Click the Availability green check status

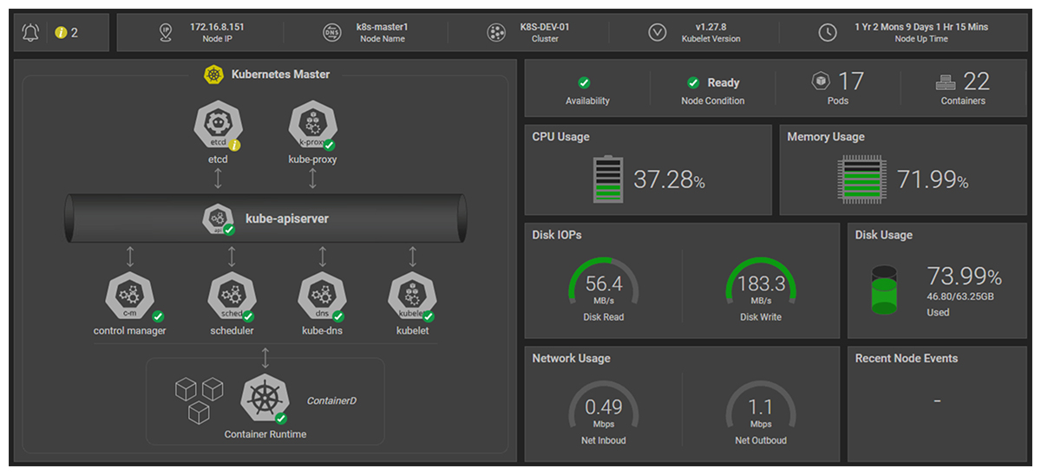click(x=584, y=83)
